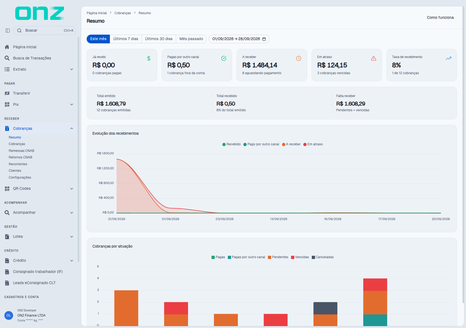Open Clientes submenu item
Screen dimensions: 466x328
(15, 171)
